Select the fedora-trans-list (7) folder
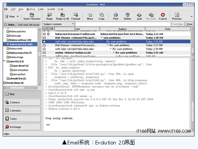Screen dimensions: 198x149 click(19, 53)
